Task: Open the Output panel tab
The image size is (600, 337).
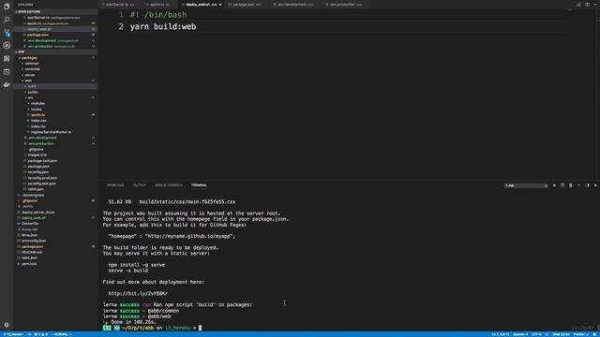Action: [140, 185]
